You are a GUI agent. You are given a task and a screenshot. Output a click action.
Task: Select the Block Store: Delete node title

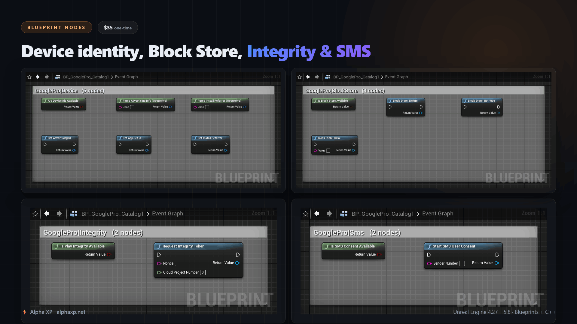pyautogui.click(x=405, y=101)
